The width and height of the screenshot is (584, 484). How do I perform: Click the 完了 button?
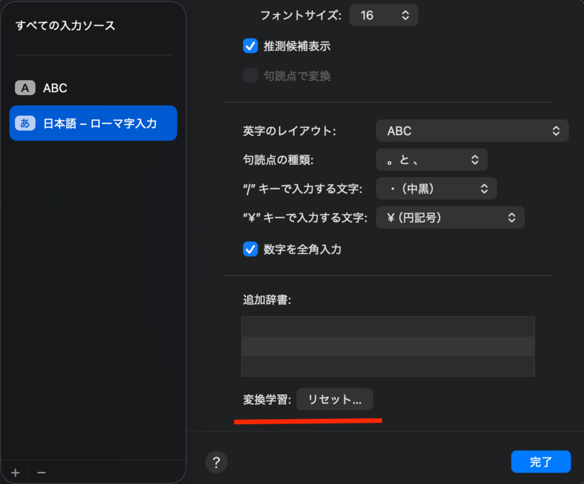point(541,462)
